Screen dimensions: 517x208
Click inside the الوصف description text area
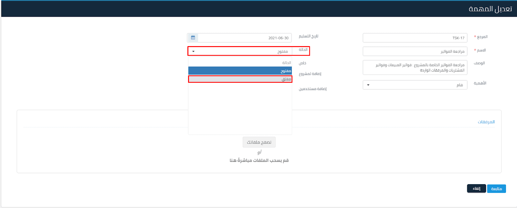pyautogui.click(x=415, y=67)
